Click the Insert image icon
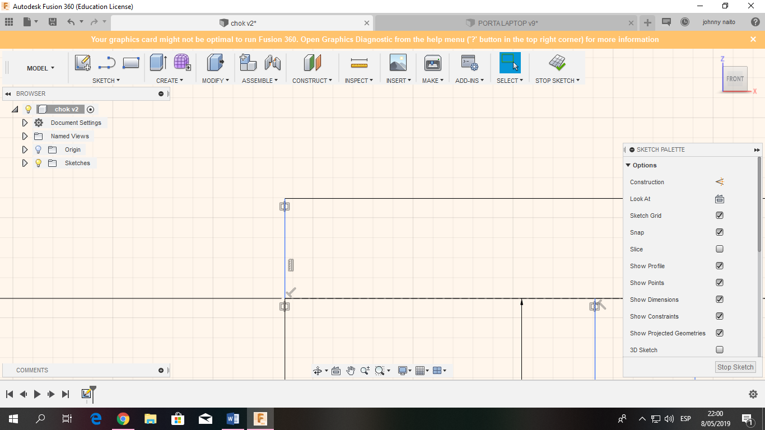Image resolution: width=765 pixels, height=430 pixels. [x=398, y=62]
